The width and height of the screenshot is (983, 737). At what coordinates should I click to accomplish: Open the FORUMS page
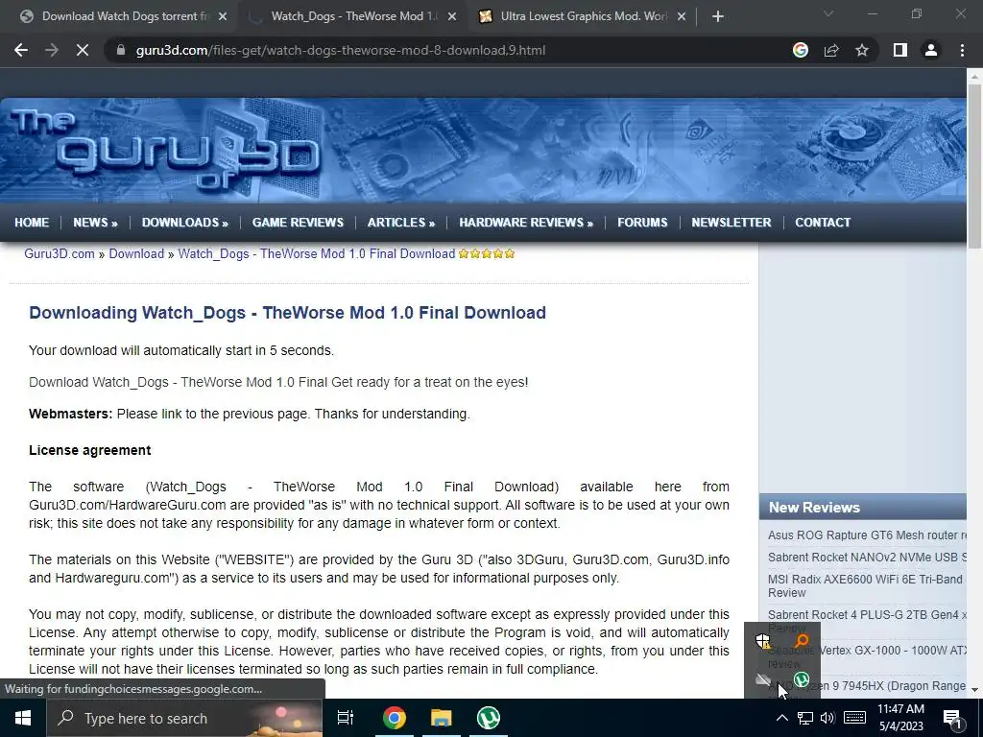[642, 223]
